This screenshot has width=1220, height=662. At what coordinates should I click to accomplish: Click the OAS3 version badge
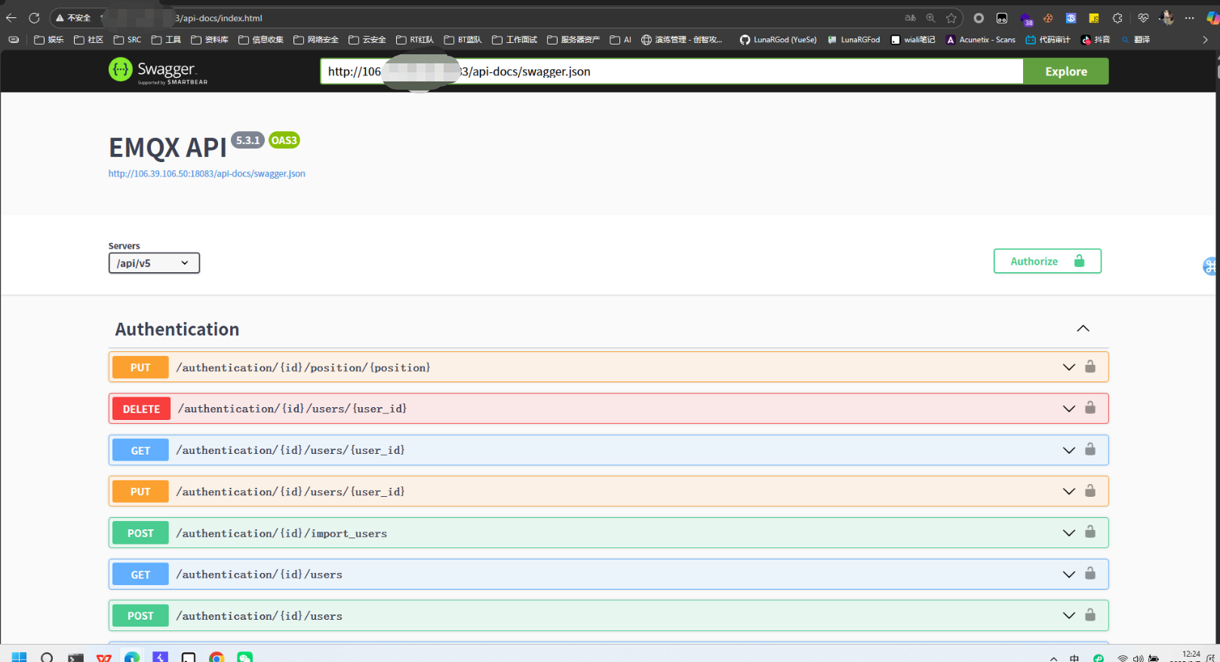pyautogui.click(x=284, y=140)
